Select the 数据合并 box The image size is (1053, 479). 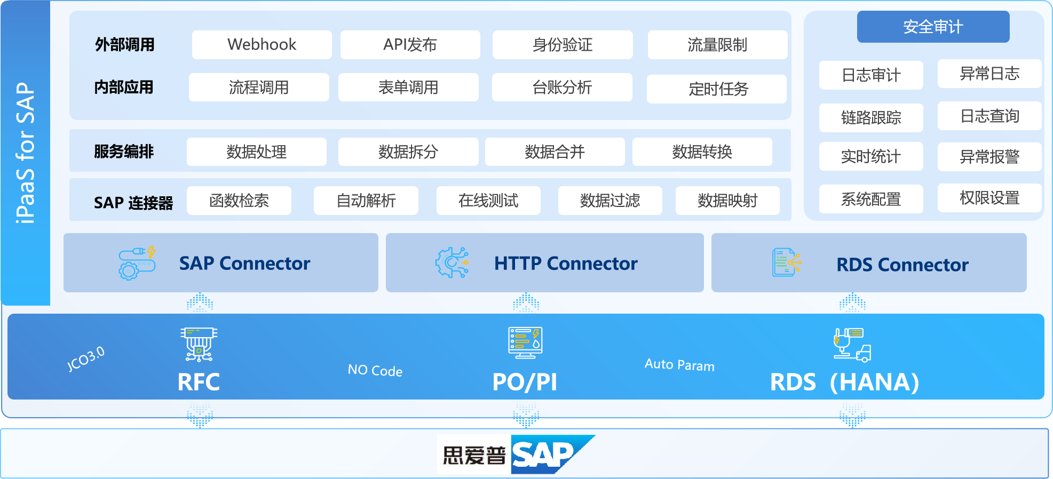555,152
